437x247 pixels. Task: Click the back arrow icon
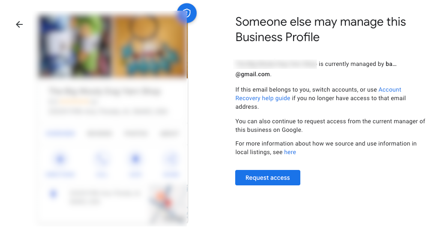point(19,24)
